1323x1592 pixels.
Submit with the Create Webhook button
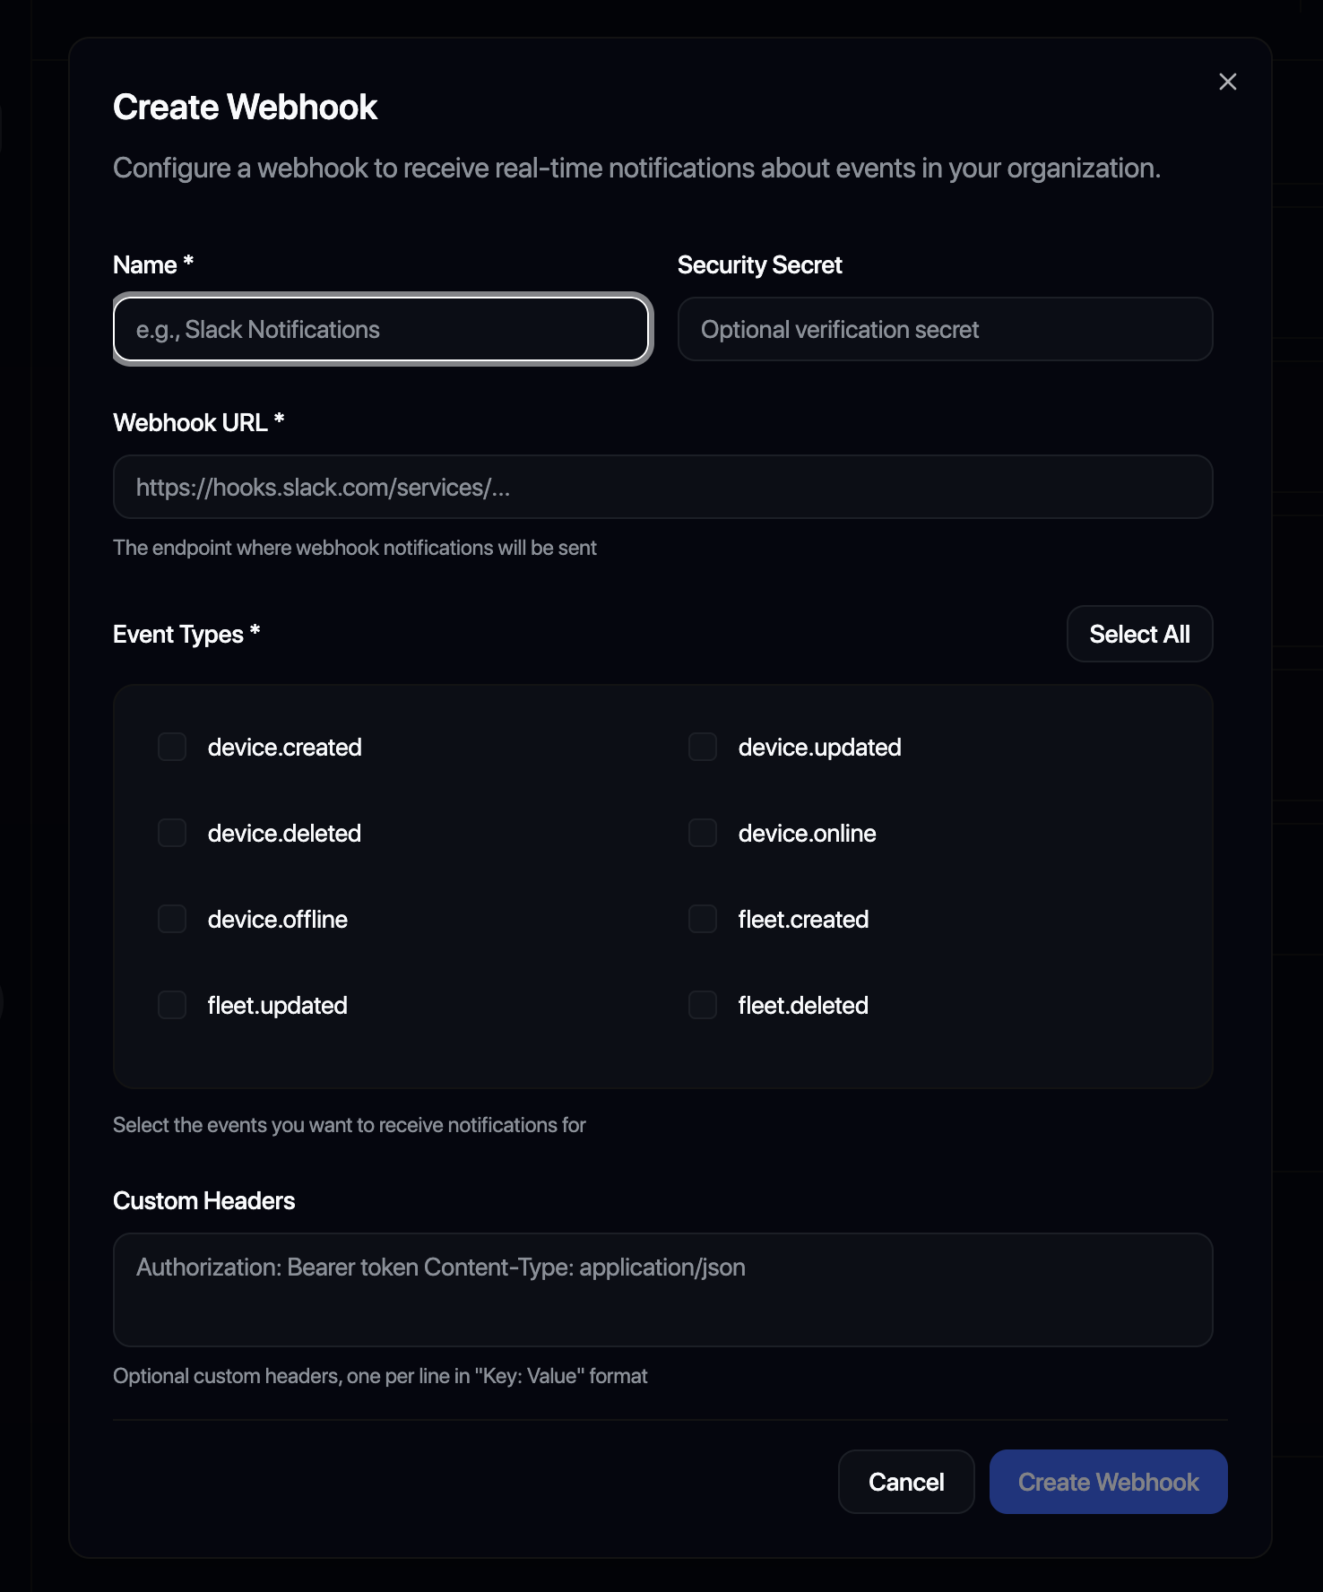point(1108,1482)
